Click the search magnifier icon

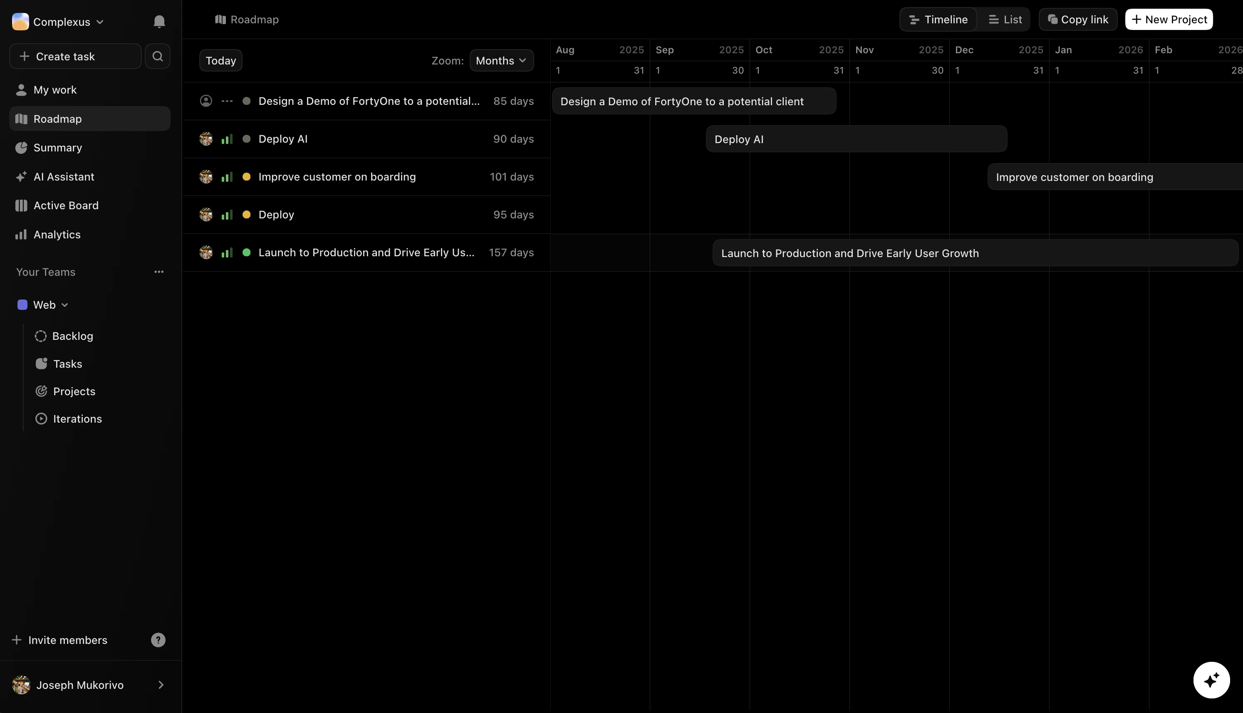pos(158,56)
